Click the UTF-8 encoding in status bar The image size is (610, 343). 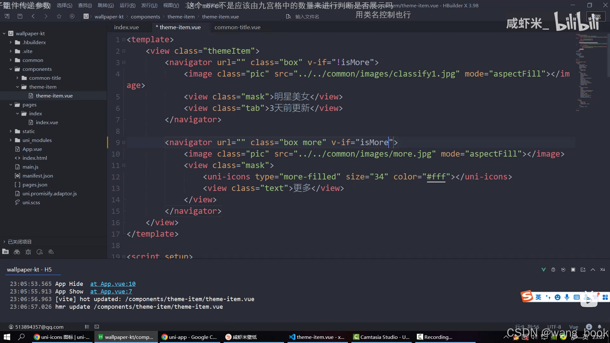(x=554, y=327)
